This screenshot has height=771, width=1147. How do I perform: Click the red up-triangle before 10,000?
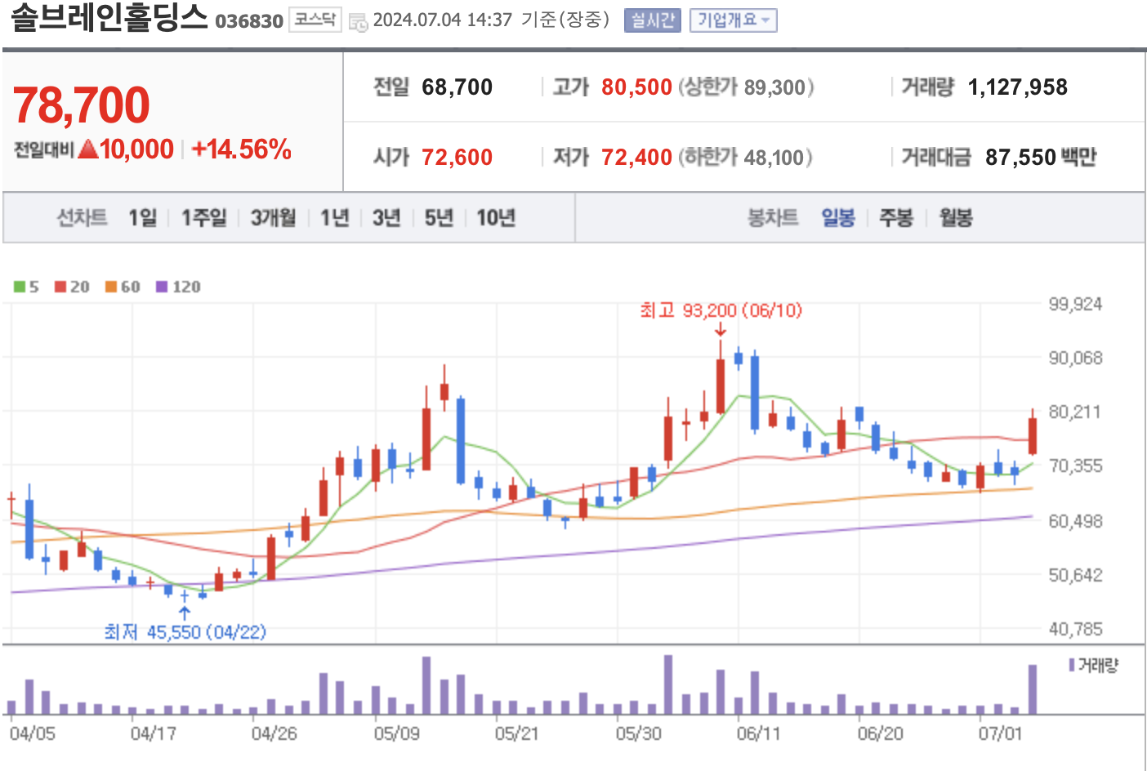point(88,149)
